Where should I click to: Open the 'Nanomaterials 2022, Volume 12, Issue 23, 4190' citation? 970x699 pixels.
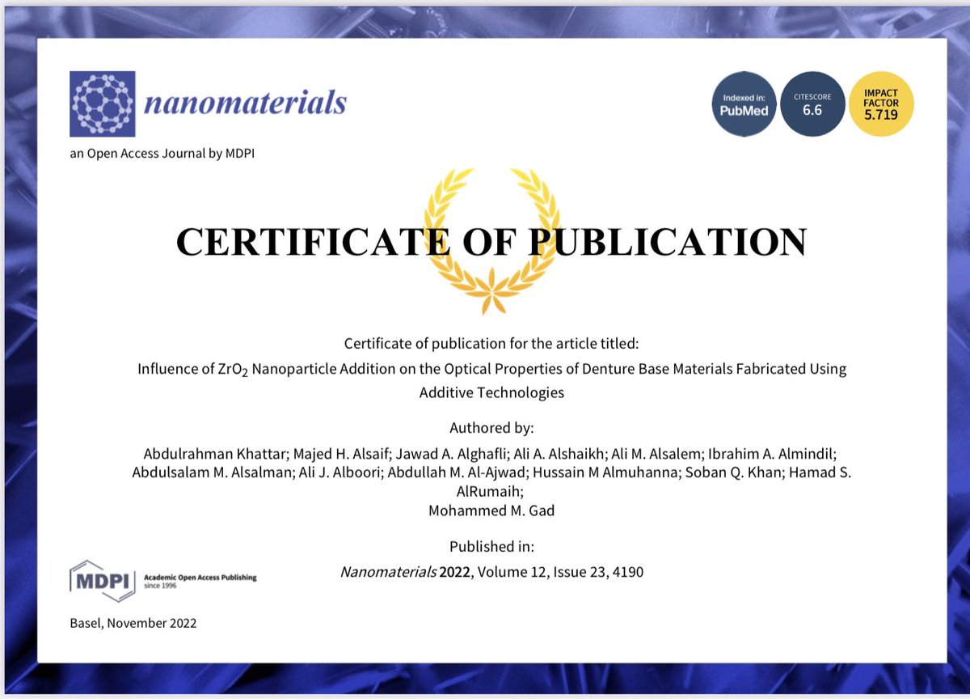pos(491,572)
